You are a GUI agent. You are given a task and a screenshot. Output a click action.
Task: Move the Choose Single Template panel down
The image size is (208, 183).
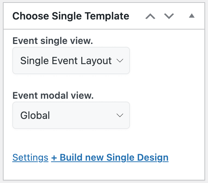coord(169,16)
